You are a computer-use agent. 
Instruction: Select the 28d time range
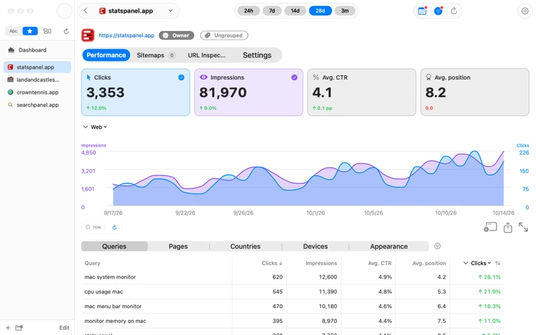point(320,11)
